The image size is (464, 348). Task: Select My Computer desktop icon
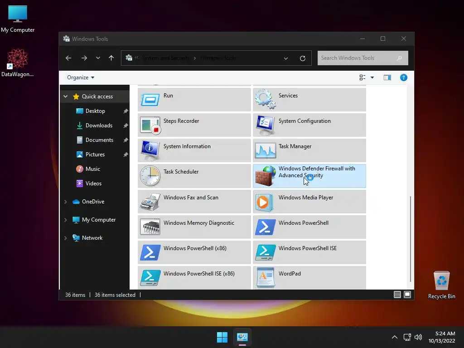coord(18,19)
